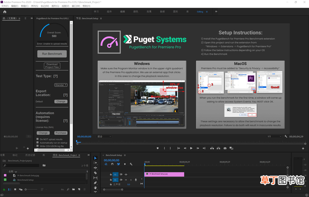Mark In point in Program Monitor
This screenshot has width=309, height=197.
click(x=164, y=148)
